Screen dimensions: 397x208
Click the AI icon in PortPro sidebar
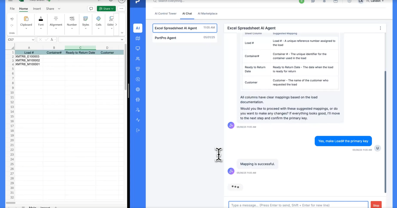138,28
